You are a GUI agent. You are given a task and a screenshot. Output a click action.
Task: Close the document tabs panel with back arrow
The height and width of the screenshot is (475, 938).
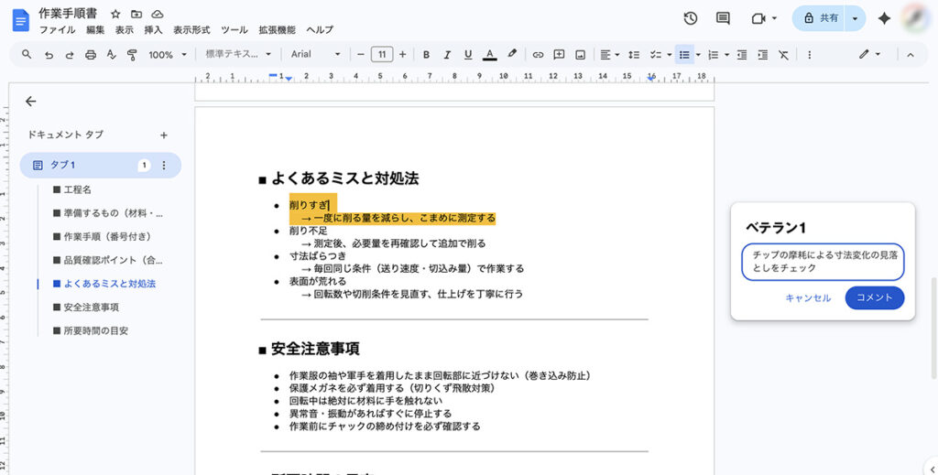coord(31,102)
